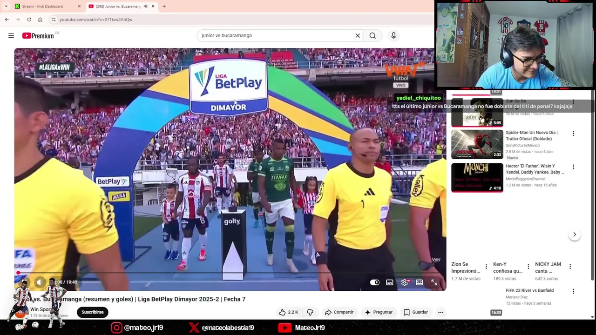Open the player settings gear
Image resolution: width=596 pixels, height=335 pixels.
[x=405, y=282]
